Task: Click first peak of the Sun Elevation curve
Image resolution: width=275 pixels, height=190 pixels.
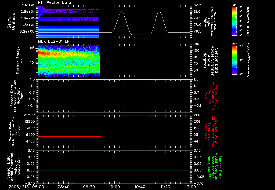Action: coord(122,12)
